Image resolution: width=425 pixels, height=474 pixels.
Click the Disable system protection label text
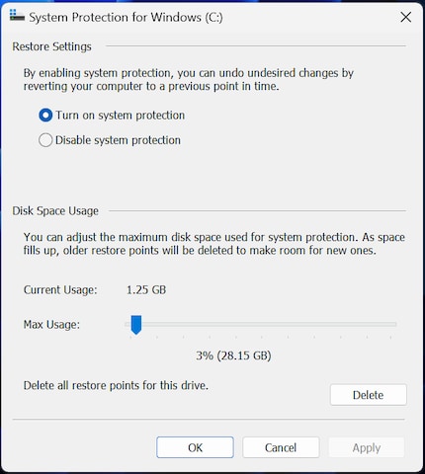point(118,140)
